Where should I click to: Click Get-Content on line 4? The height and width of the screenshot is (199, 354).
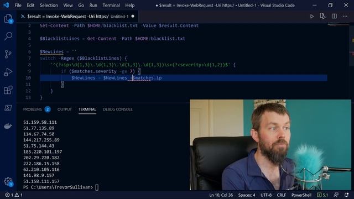coord(102,39)
